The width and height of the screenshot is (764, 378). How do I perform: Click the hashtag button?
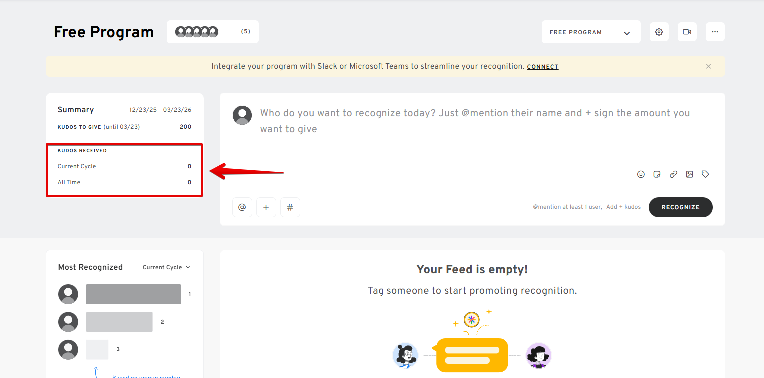pos(290,207)
